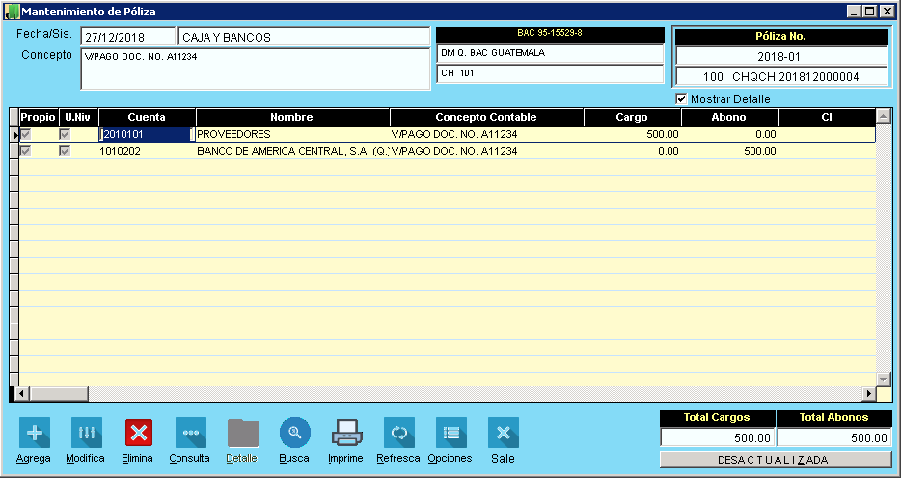
Task: Open Consulta with the dots icon
Action: coord(190,433)
